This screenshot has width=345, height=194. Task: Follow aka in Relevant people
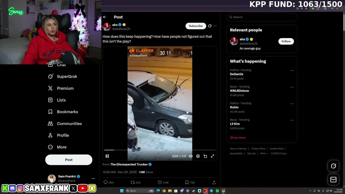click(286, 41)
